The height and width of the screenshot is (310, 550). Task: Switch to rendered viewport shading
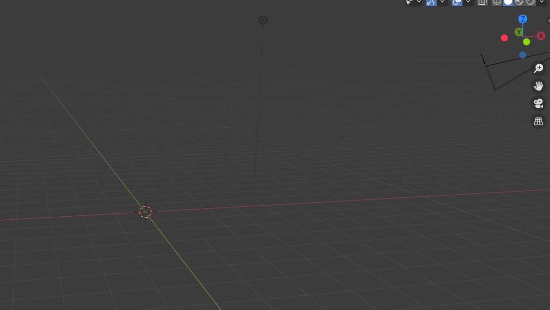tap(530, 2)
